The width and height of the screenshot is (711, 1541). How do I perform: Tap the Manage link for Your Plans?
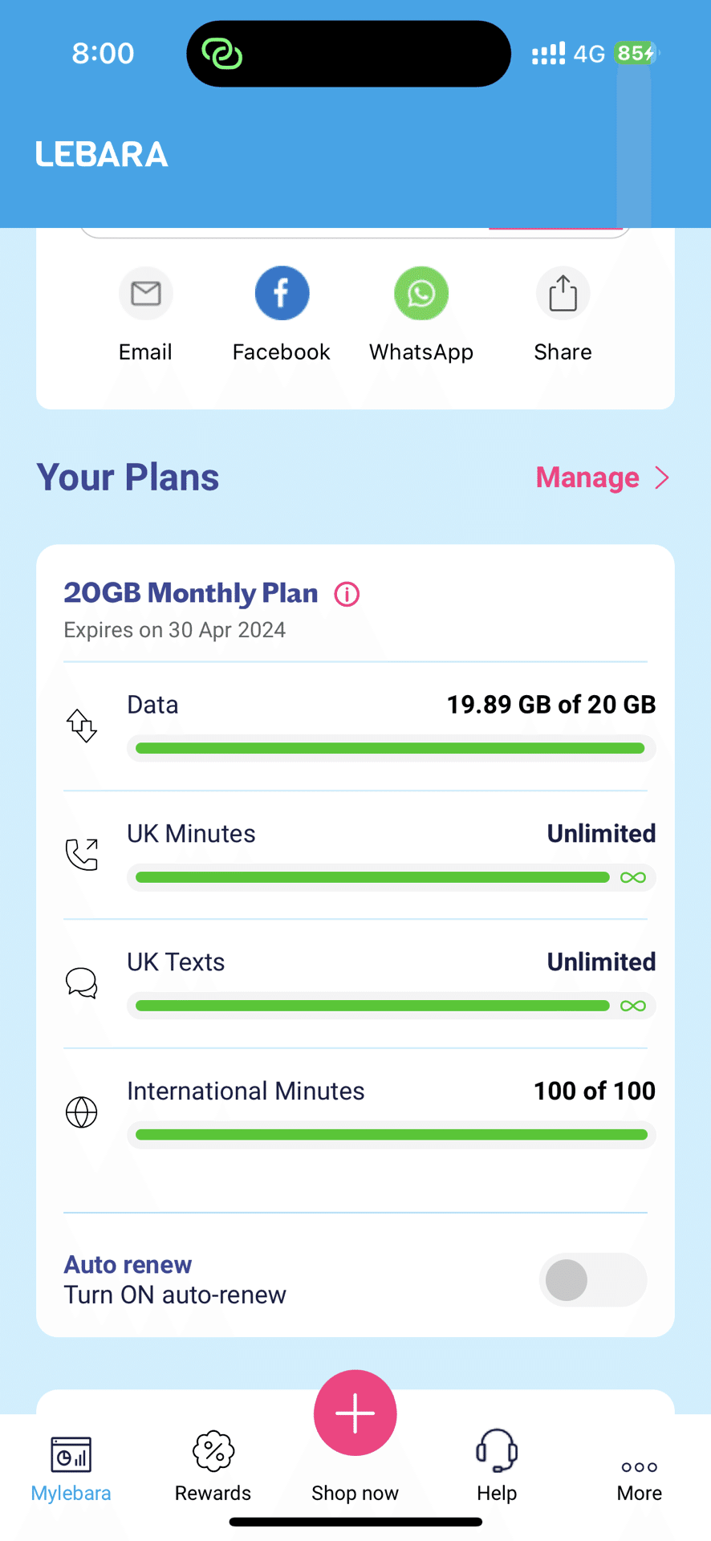[587, 478]
